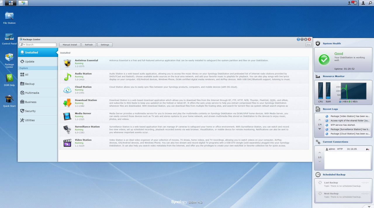
Task: Select Package Center in the taskbar
Action: [x=23, y=3]
